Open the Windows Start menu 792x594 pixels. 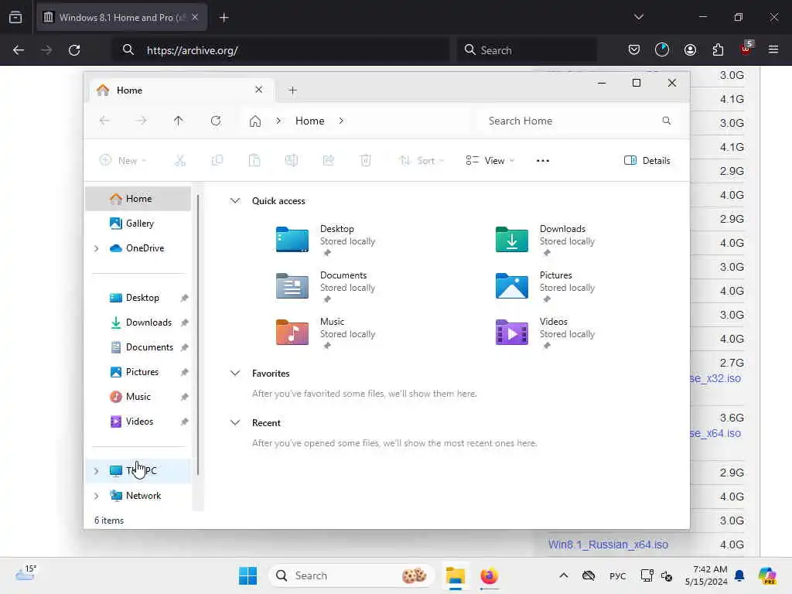click(247, 575)
